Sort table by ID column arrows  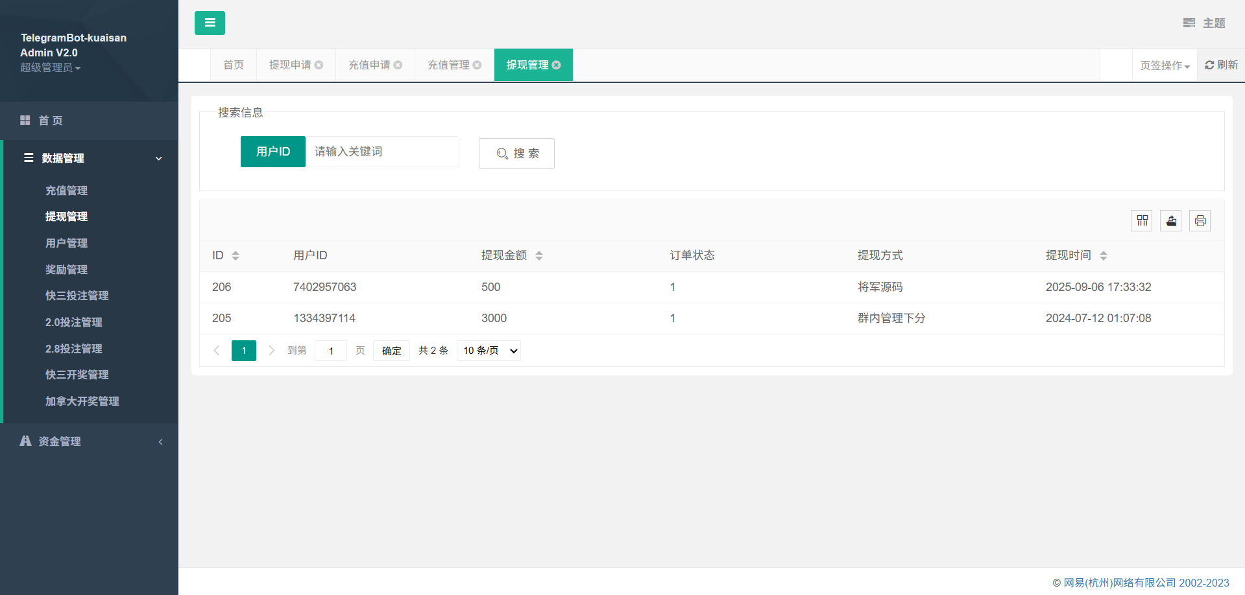(236, 255)
